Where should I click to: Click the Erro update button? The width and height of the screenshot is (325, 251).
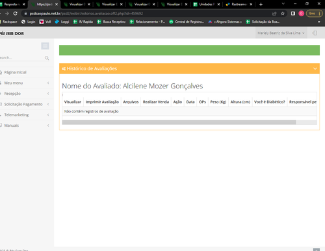tap(315, 14)
